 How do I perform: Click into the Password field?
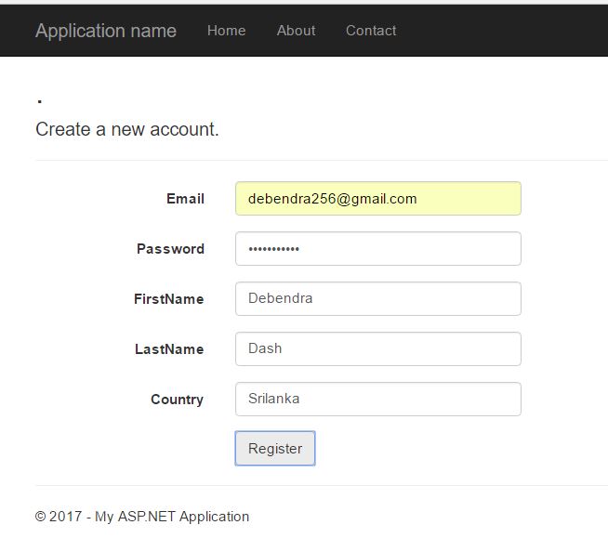[377, 249]
